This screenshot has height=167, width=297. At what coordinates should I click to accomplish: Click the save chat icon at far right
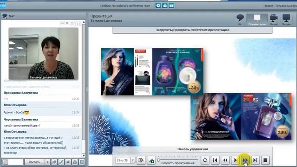coord(82,162)
